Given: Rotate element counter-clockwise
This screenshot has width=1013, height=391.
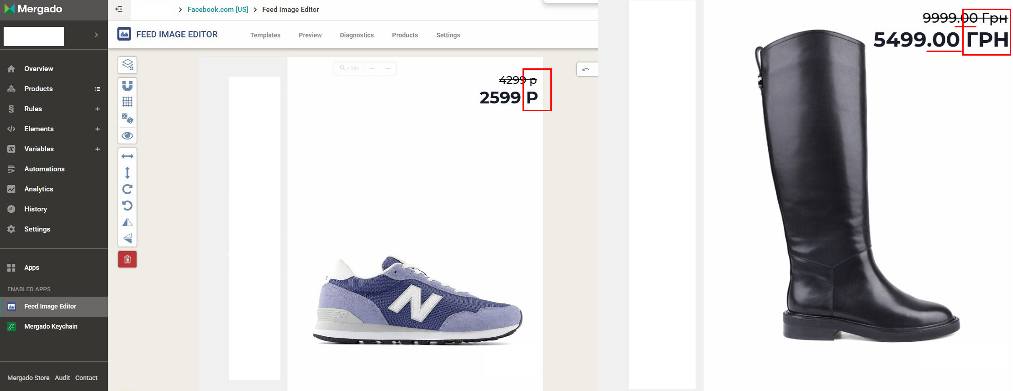Looking at the screenshot, I should (x=127, y=206).
